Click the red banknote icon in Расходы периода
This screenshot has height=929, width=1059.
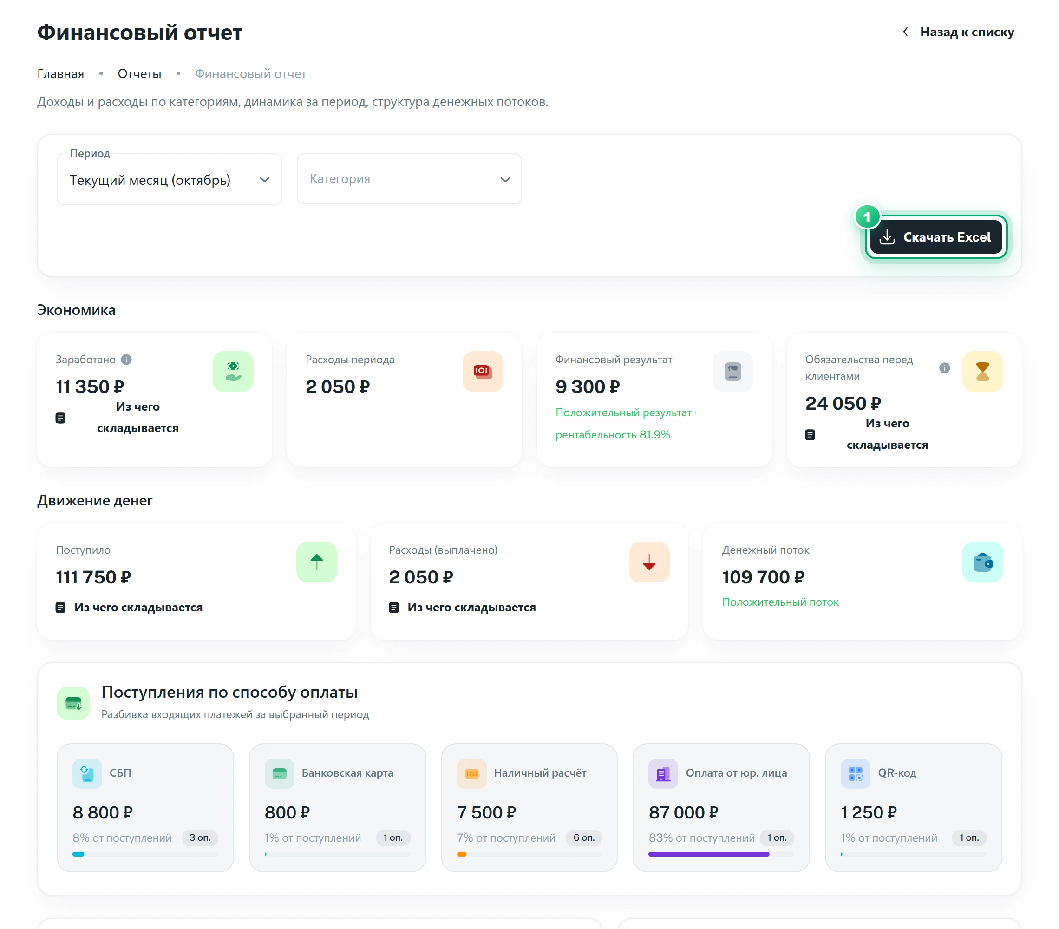(482, 372)
